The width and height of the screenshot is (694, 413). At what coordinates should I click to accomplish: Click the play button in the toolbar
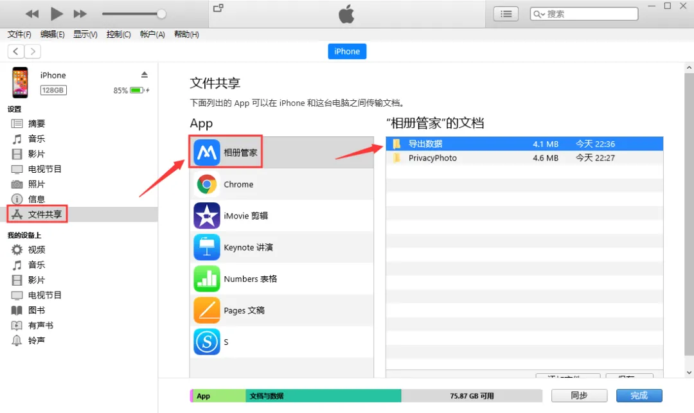pos(57,13)
